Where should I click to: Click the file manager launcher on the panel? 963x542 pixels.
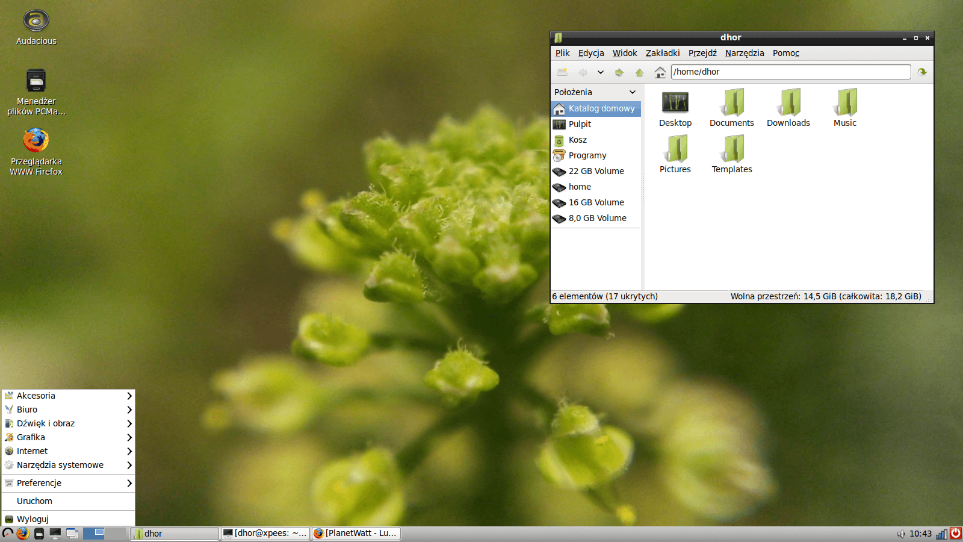tap(39, 534)
